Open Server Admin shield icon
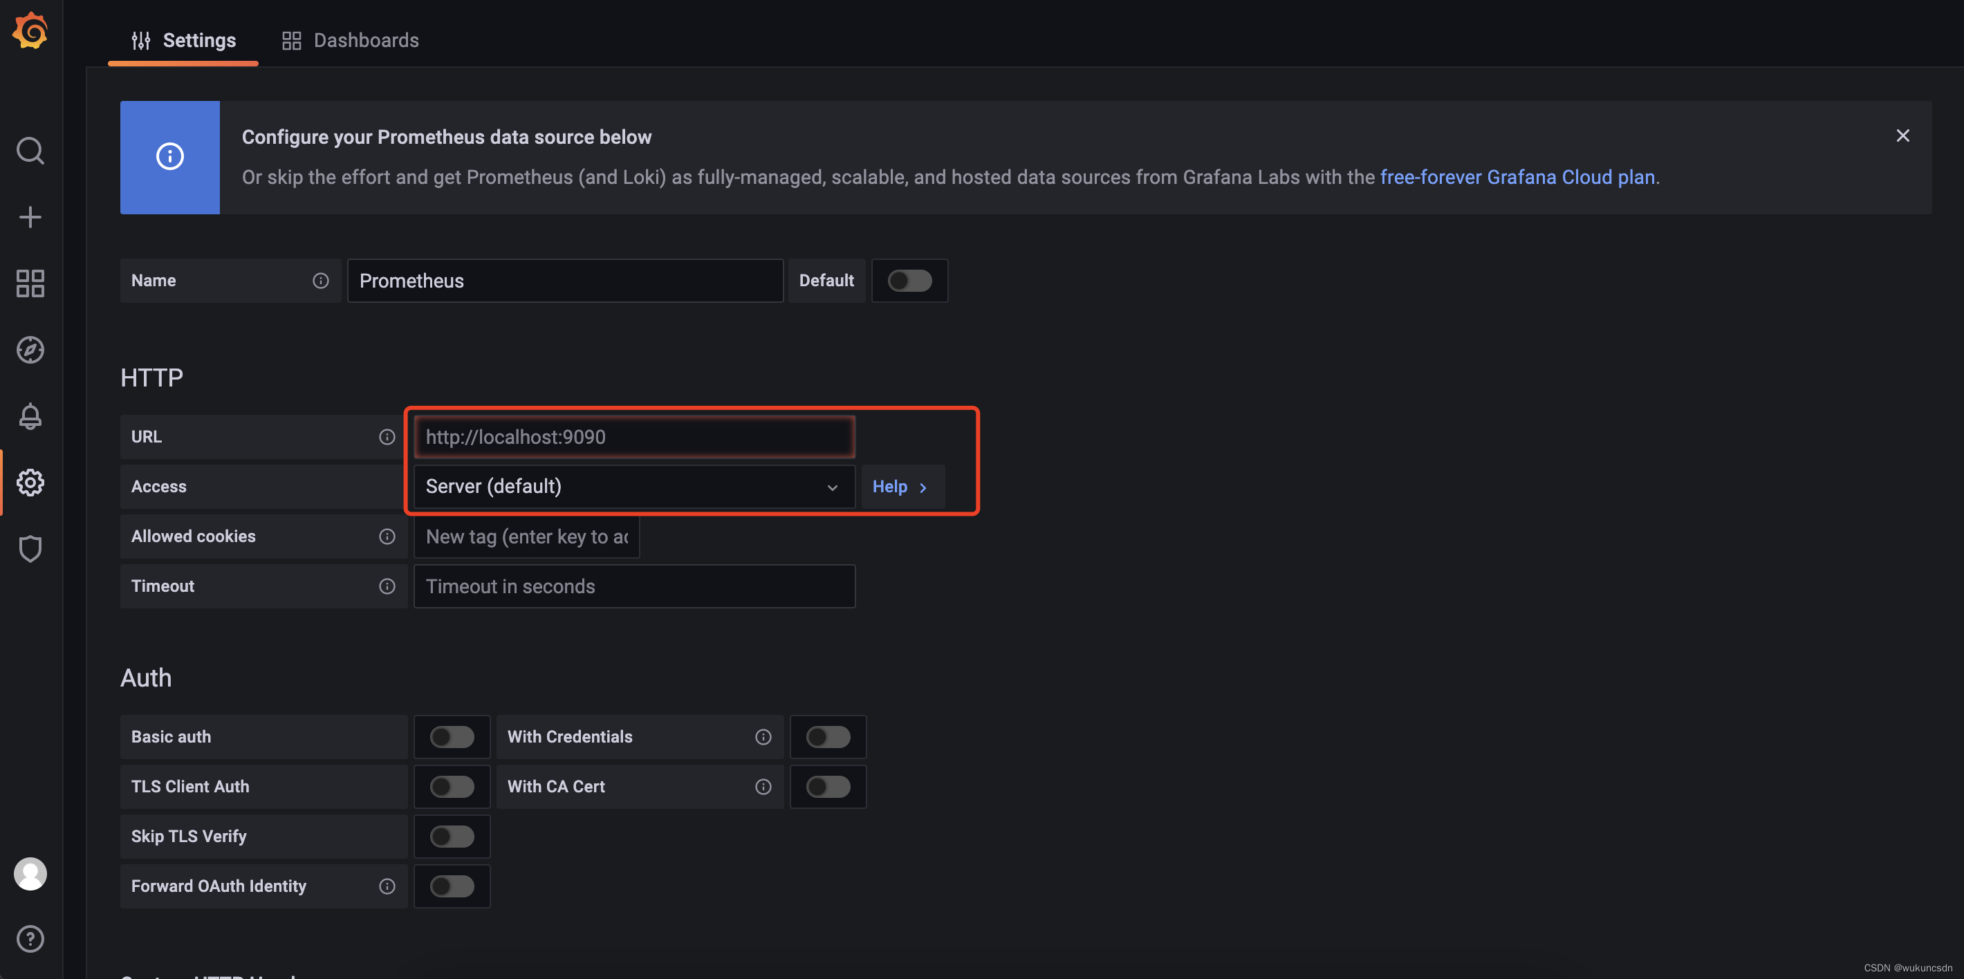Viewport: 1964px width, 979px height. click(30, 548)
